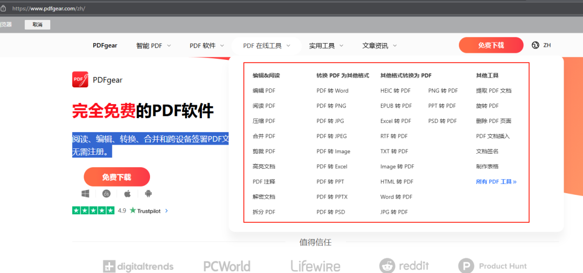Click the globe language icon beside ZH
Image resolution: width=583 pixels, height=273 pixels.
535,45
